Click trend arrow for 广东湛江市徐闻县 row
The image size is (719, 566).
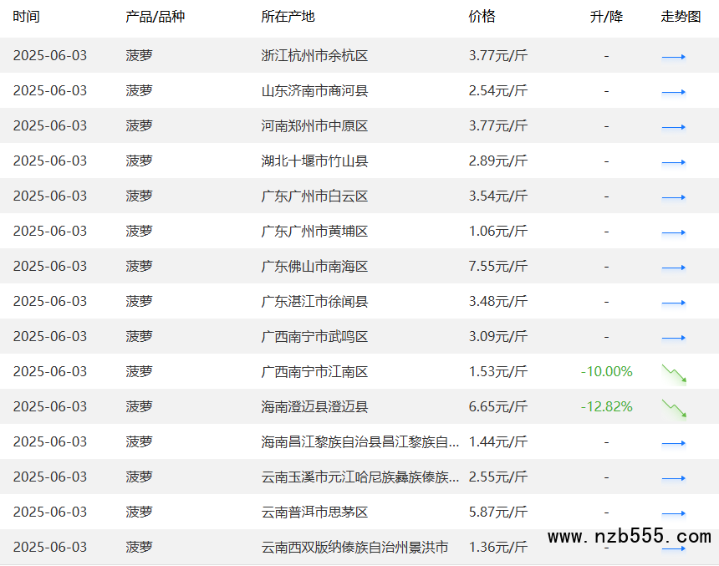673,303
